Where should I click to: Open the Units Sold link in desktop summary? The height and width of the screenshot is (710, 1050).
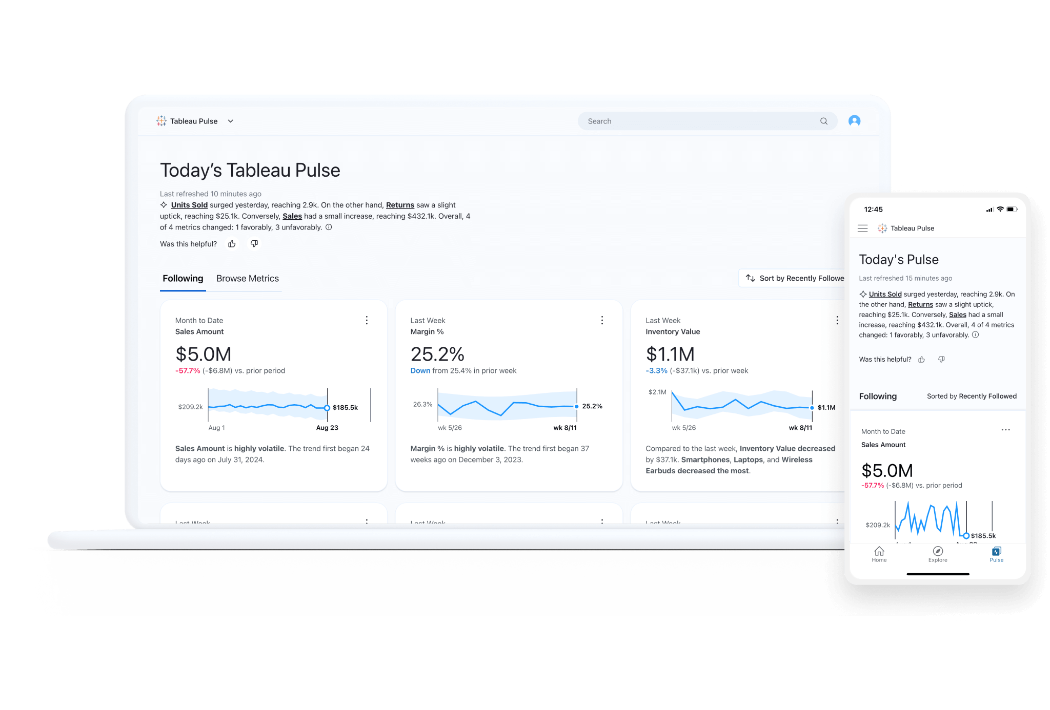tap(189, 205)
